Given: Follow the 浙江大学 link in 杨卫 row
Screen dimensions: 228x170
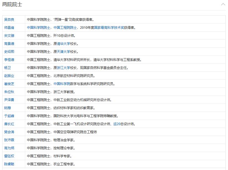Looking at the screenshot, I should tap(63, 68).
